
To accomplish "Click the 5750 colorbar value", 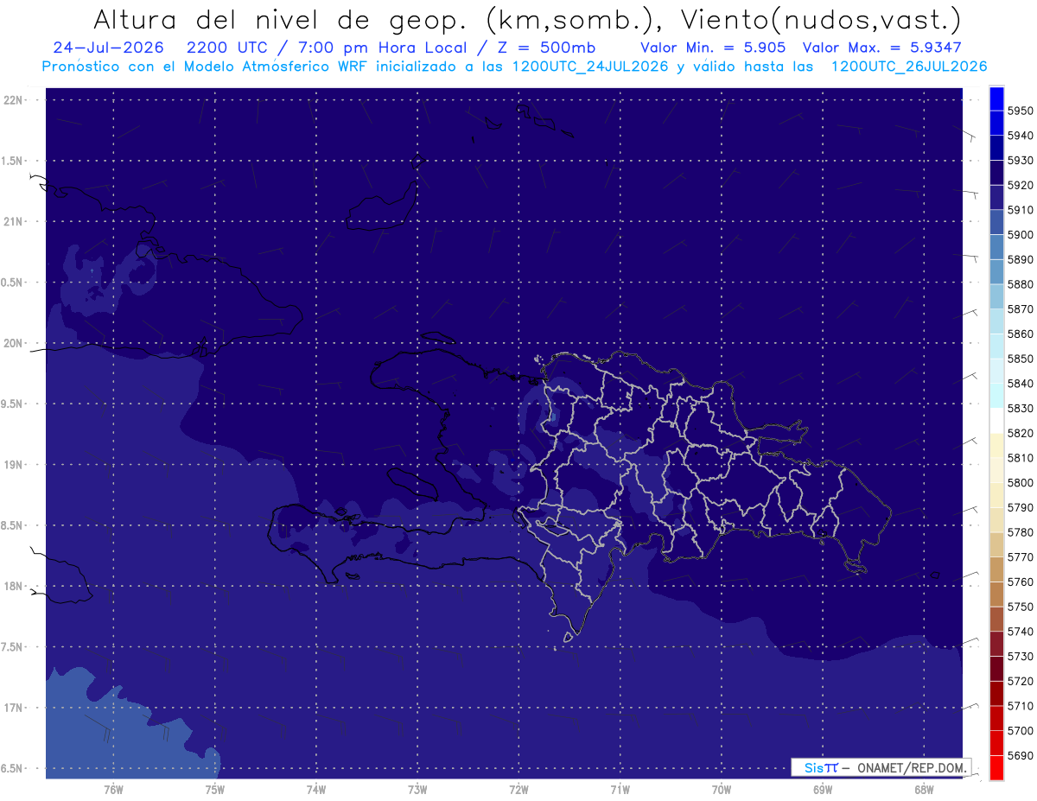I will (x=1020, y=607).
